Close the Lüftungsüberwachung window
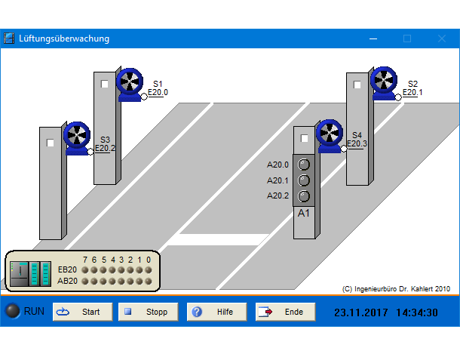 442,38
